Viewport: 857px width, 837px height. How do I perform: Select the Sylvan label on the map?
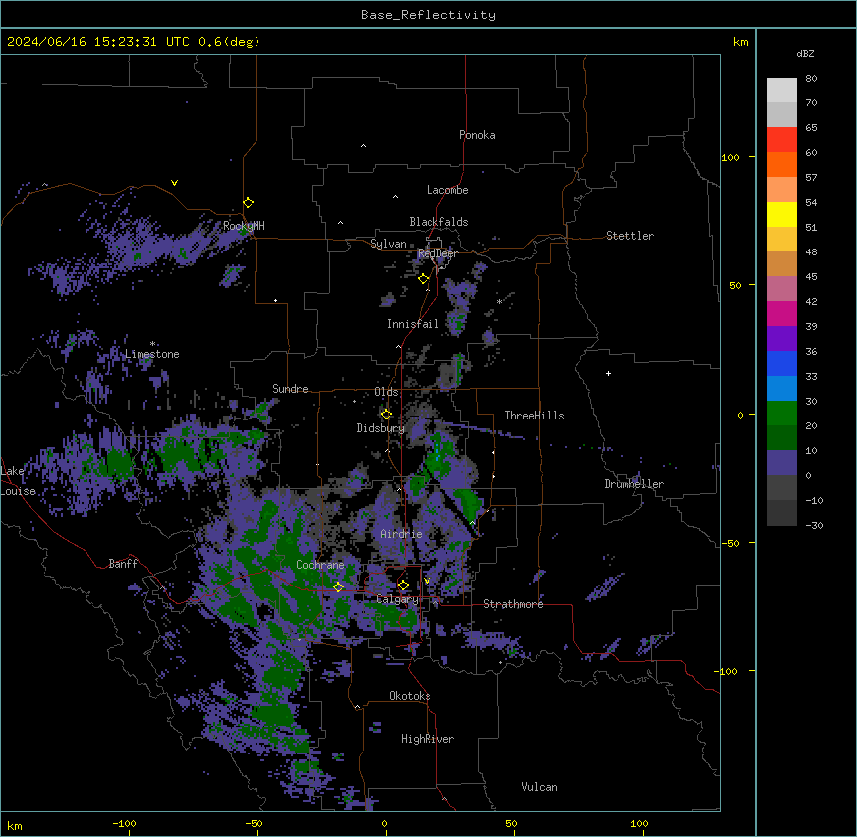pos(388,244)
